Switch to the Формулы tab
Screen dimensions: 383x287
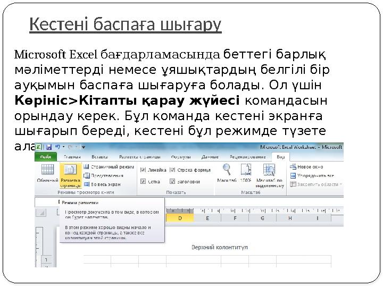[x=181, y=157]
